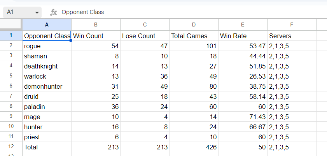This screenshot has height=156, width=327.
Task: Select row 1 header
Action: click(x=11, y=36)
